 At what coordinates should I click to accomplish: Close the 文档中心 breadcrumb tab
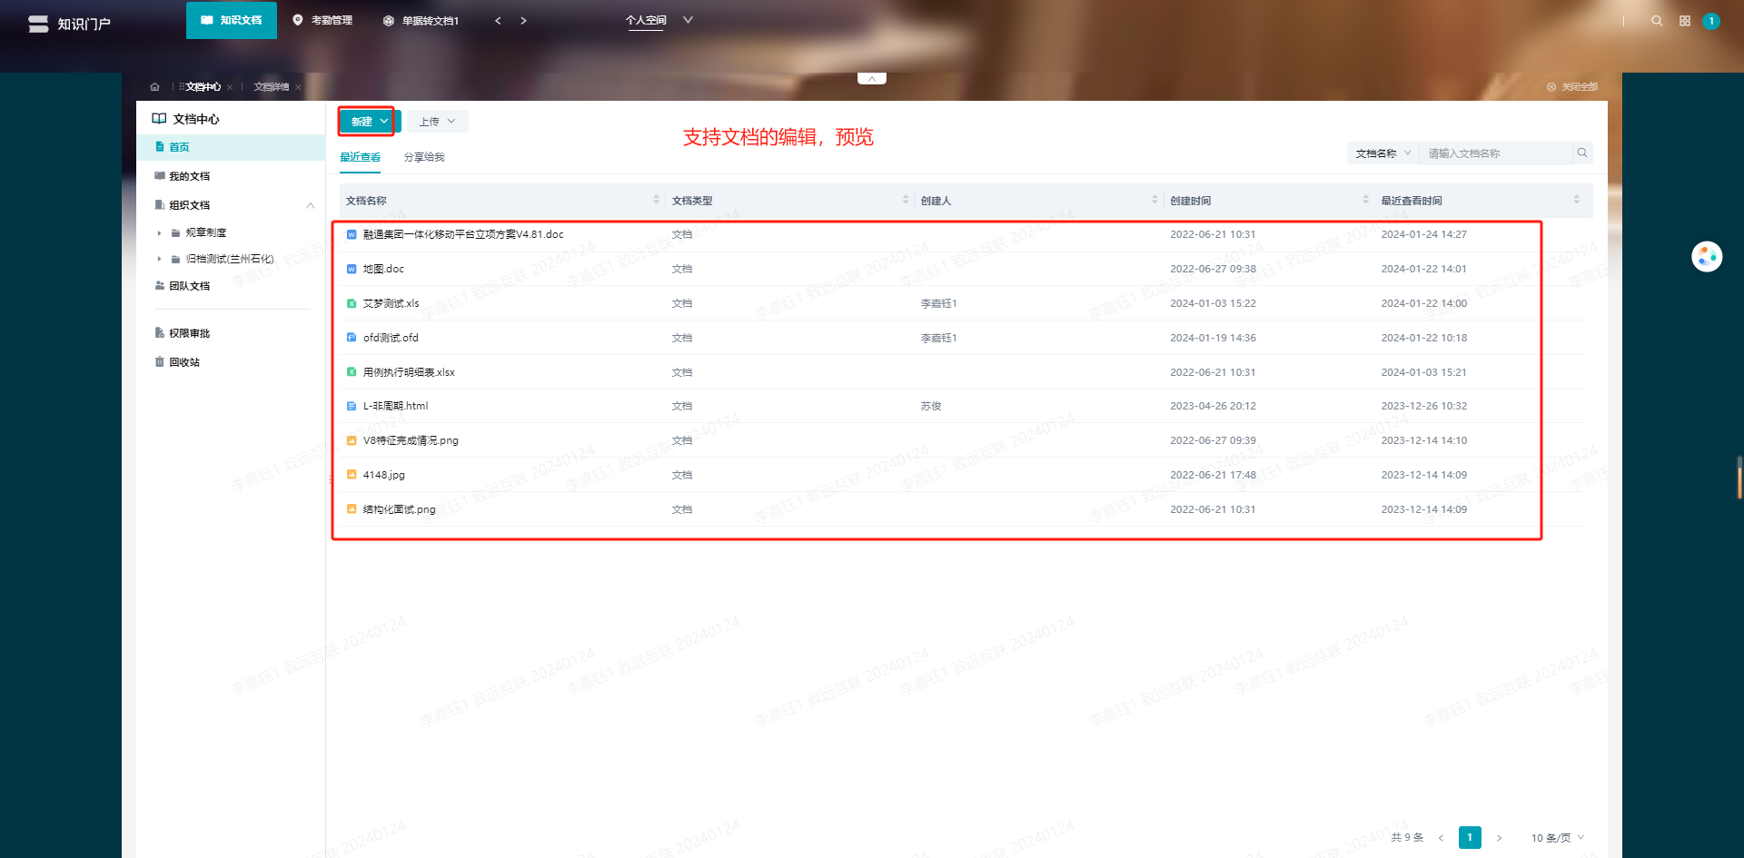[230, 87]
